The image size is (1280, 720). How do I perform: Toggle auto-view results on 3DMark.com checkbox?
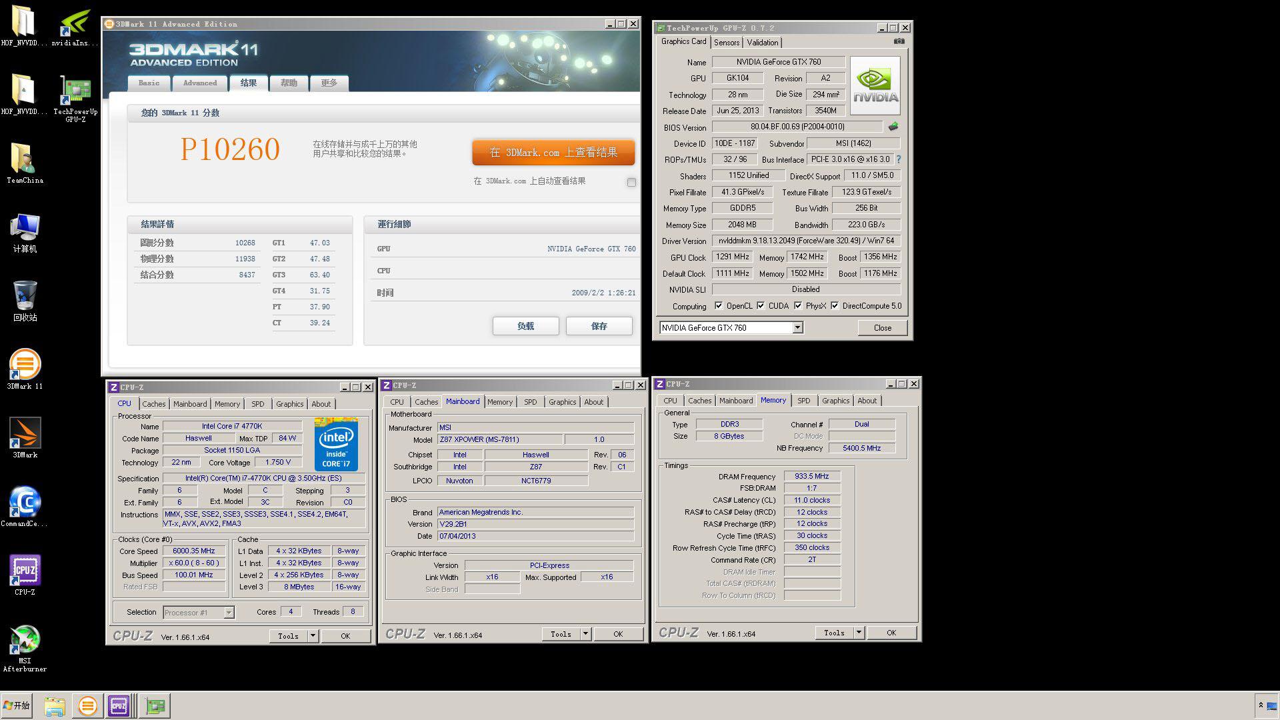631,182
